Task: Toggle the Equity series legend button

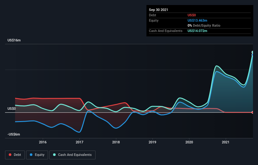Action: [x=37, y=155]
